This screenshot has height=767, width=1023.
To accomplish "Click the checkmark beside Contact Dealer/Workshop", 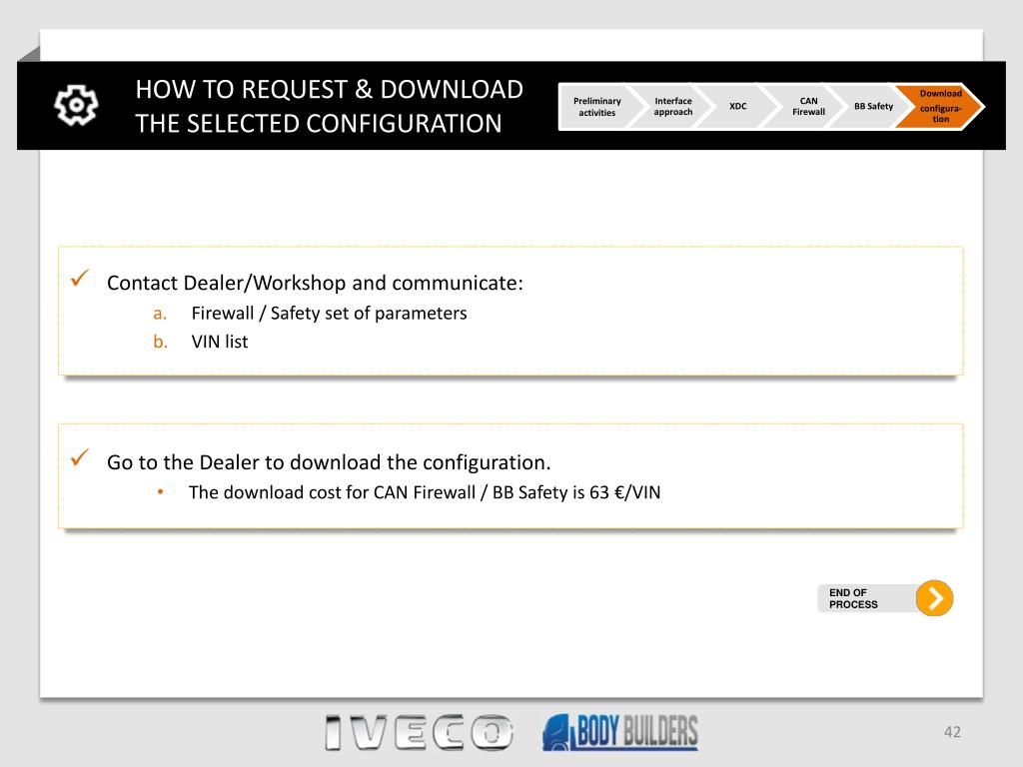I will [x=80, y=278].
